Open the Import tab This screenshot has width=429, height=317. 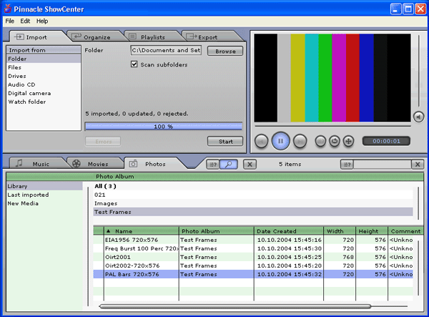click(x=36, y=37)
